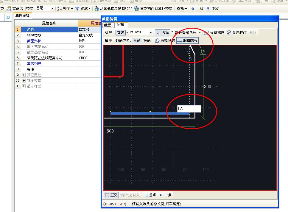Click the move down (下移) arrow icon
This screenshot has width=288, height=212.
pos(208,8)
